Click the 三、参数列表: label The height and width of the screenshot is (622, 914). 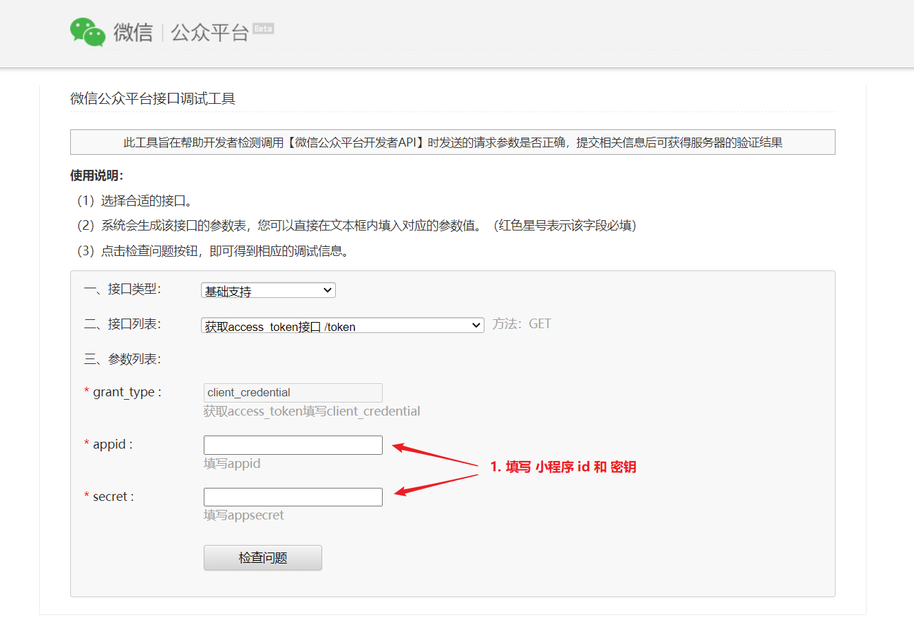click(123, 359)
